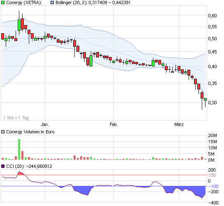Select the Conergy (XETRA) legend label
The width and height of the screenshot is (224, 206).
point(23,2)
